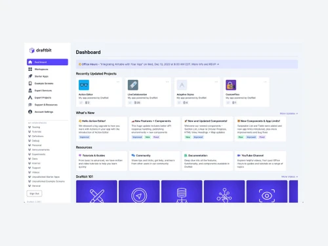
Task: Play the paper-plane Draftbit 101 video
Action: click(x=139, y=192)
